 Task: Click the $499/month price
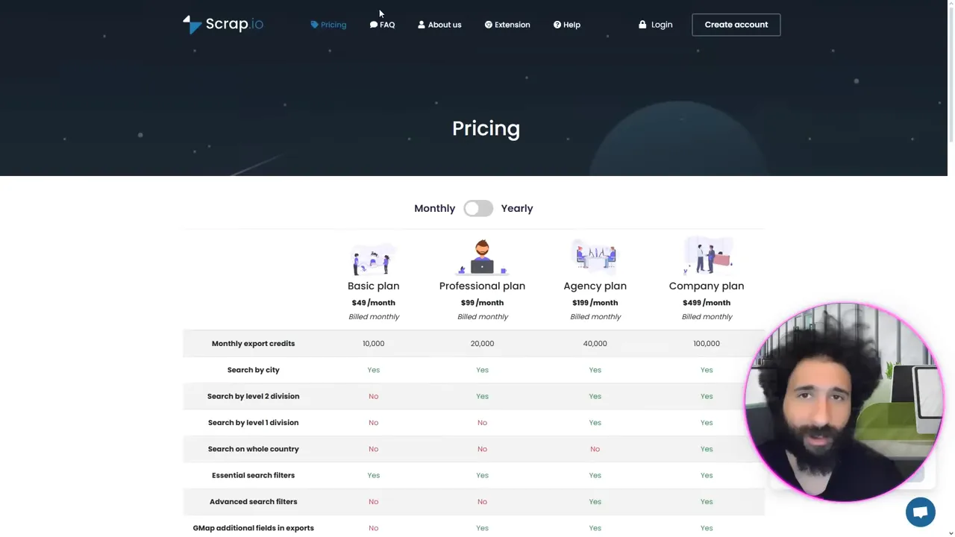707,303
